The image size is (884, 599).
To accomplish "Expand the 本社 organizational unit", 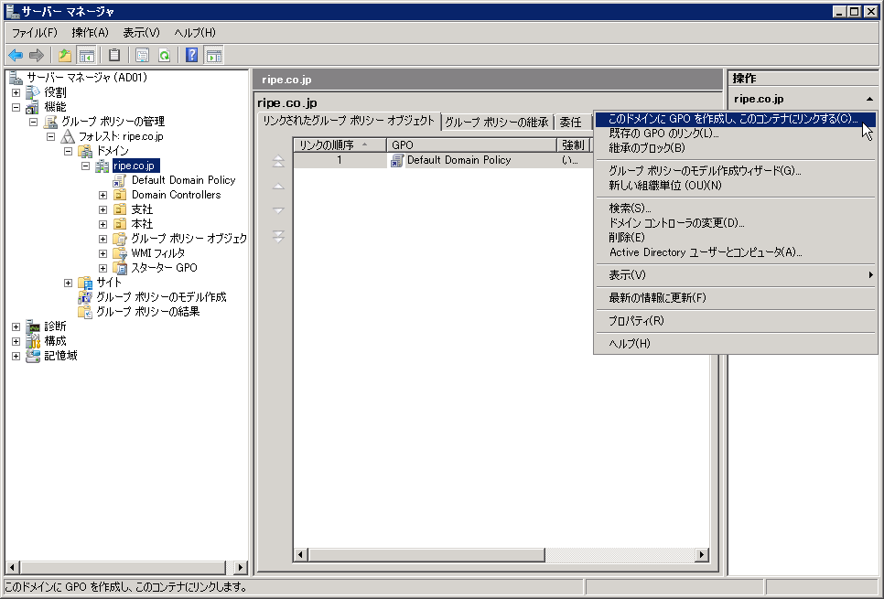I will [x=102, y=224].
